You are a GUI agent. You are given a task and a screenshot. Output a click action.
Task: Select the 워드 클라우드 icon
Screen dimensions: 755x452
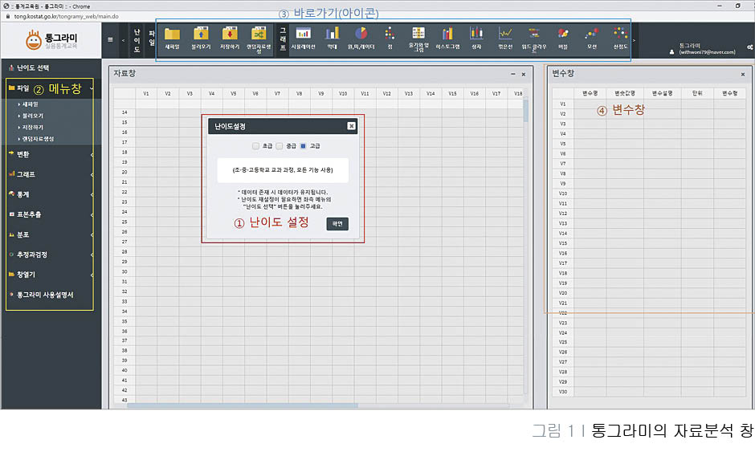coord(534,34)
